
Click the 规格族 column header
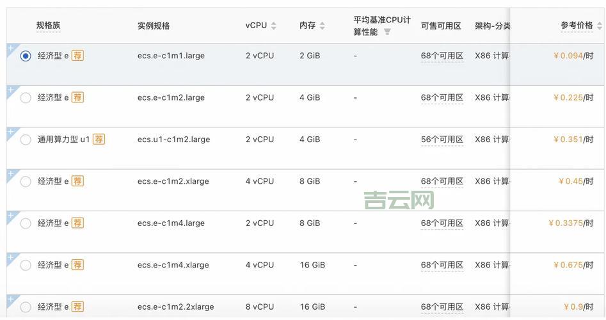49,26
